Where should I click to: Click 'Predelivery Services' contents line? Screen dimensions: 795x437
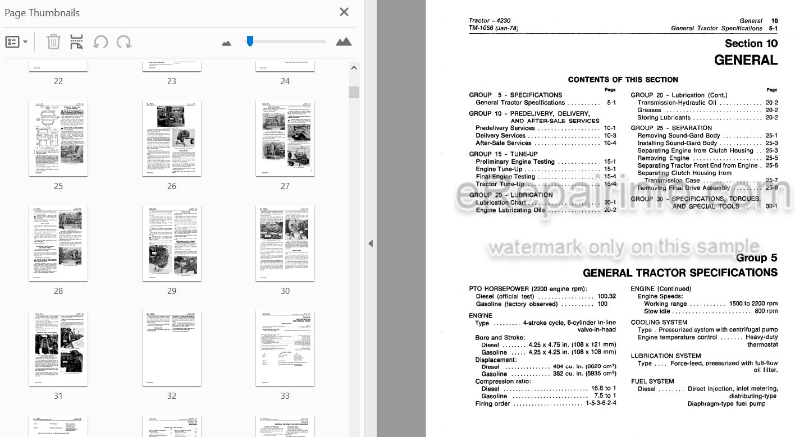(x=546, y=128)
